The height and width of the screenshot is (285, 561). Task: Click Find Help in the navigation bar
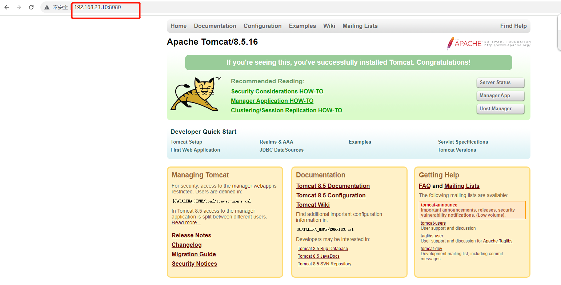[513, 26]
